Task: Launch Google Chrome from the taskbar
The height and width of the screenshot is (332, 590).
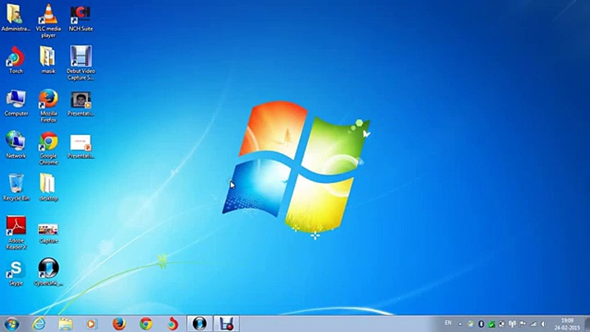Action: tap(146, 324)
